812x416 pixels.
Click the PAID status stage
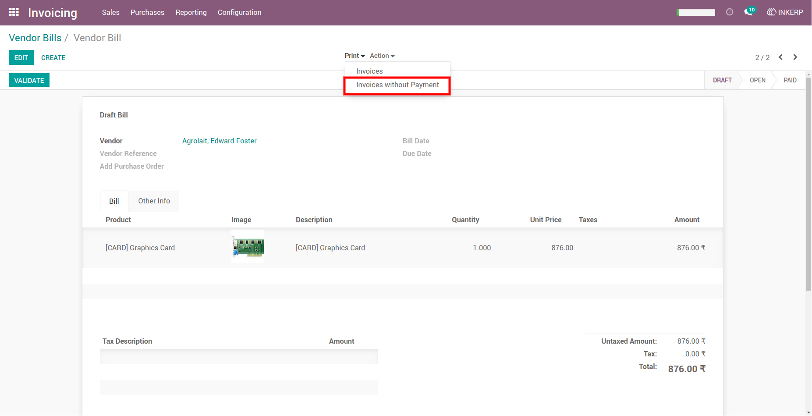(790, 80)
